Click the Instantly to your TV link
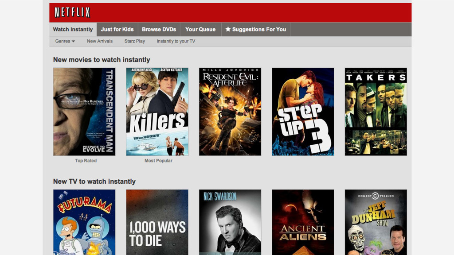The width and height of the screenshot is (454, 255). (176, 41)
